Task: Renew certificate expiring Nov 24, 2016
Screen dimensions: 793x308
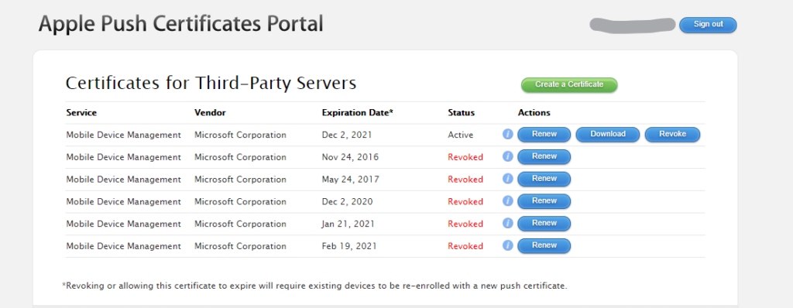Action: click(x=544, y=157)
